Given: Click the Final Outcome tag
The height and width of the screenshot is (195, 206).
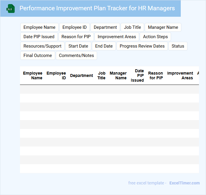Looking at the screenshot, I should click(38, 56).
